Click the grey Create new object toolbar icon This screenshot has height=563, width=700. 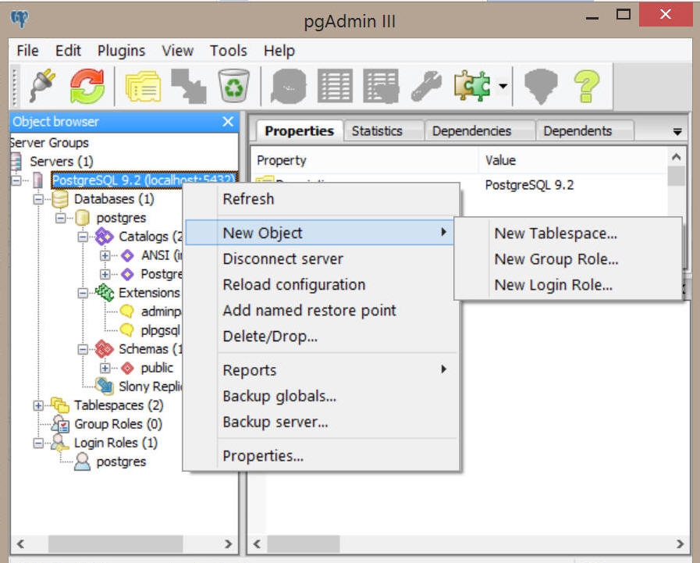click(x=189, y=86)
